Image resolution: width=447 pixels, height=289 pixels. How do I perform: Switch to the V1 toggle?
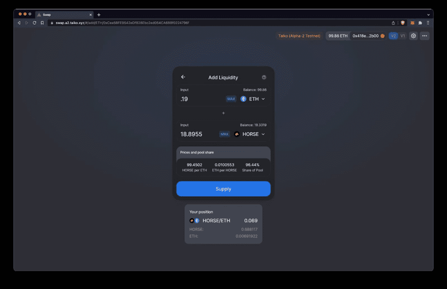[402, 36]
